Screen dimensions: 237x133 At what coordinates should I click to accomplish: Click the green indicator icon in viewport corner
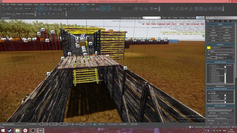[203, 36]
